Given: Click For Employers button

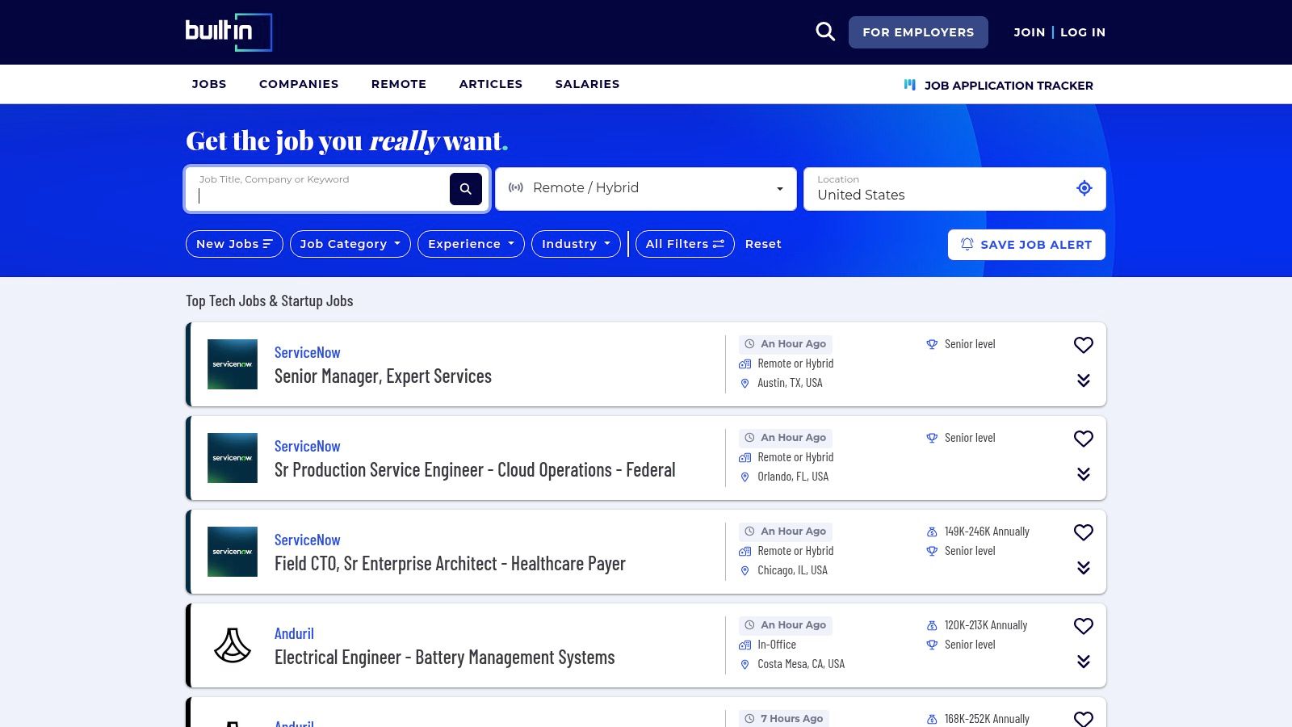Looking at the screenshot, I should pos(918,32).
